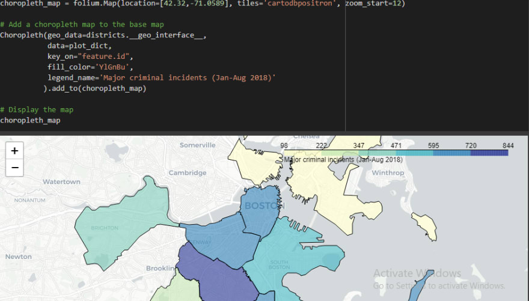Click the Watertown map label

point(61,181)
